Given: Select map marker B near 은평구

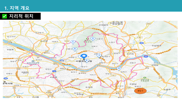Looking at the screenshot, I should [75, 49].
